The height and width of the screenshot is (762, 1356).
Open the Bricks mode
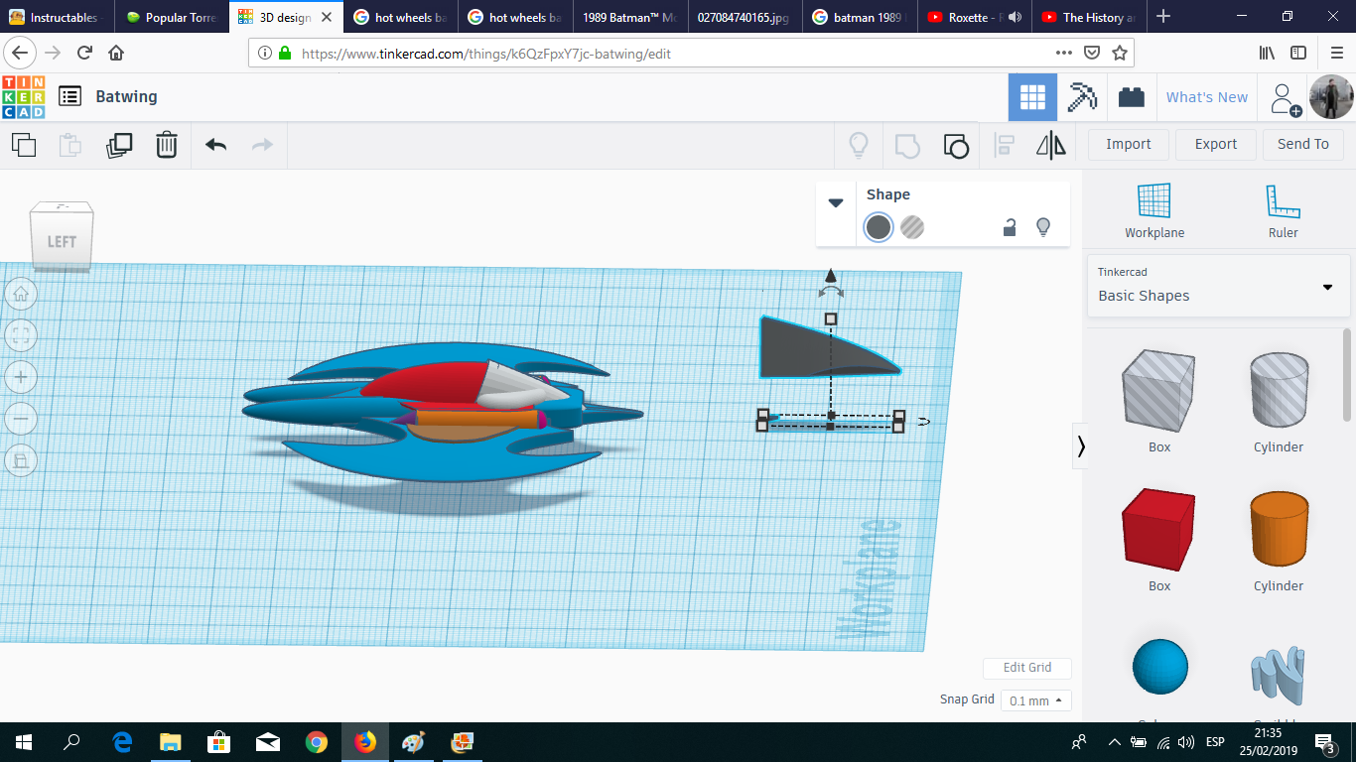(1131, 97)
